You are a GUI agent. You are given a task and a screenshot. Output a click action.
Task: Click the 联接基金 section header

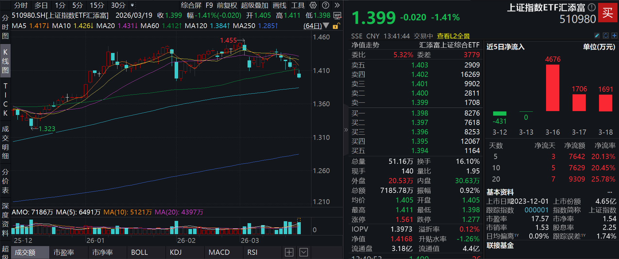click(500, 245)
